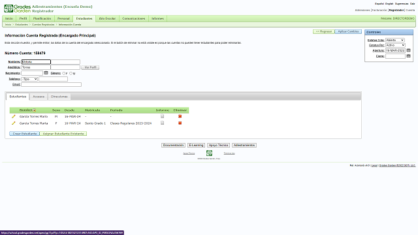
Task: Open the Estatus Cnta dropdown
Action: (x=394, y=40)
